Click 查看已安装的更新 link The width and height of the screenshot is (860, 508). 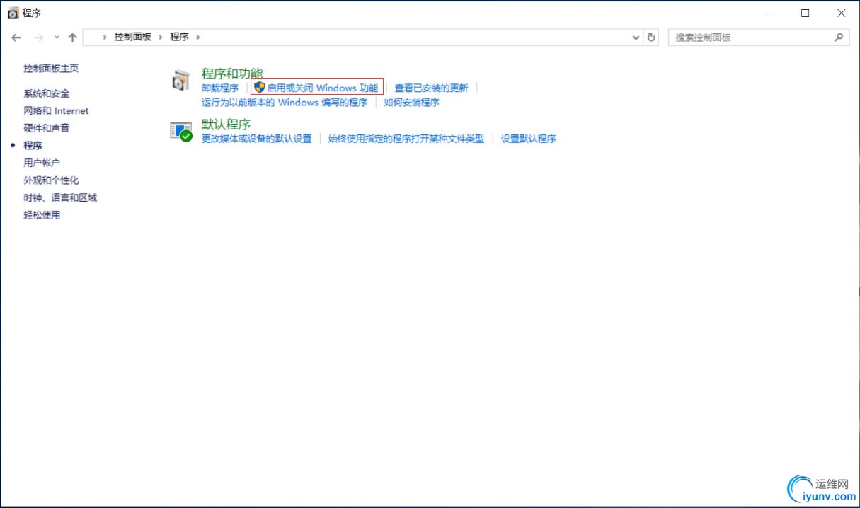pos(432,88)
